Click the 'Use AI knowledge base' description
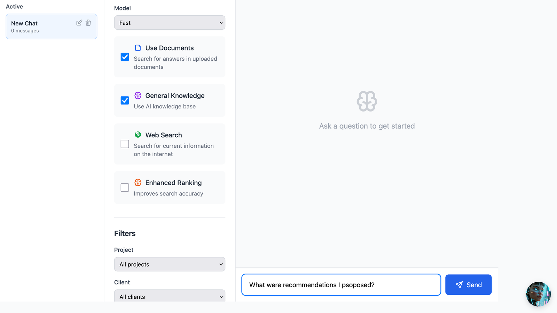 click(x=165, y=106)
